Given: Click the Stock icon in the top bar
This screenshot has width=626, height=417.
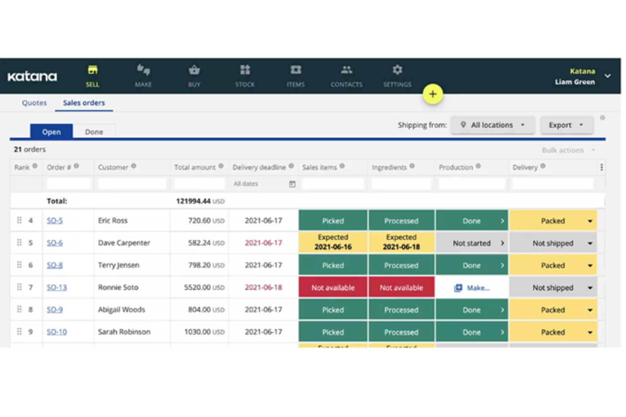Looking at the screenshot, I should [x=244, y=76].
